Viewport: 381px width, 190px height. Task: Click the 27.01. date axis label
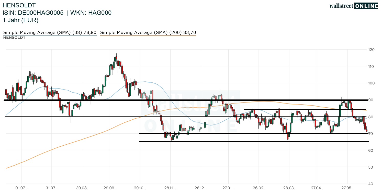pyautogui.click(x=228, y=188)
